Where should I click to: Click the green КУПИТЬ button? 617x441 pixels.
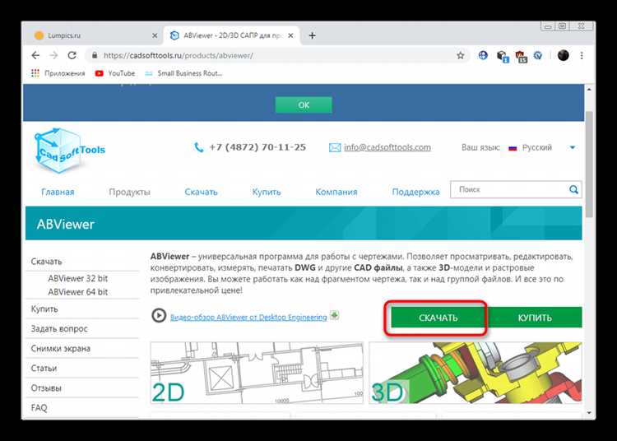[x=535, y=318]
